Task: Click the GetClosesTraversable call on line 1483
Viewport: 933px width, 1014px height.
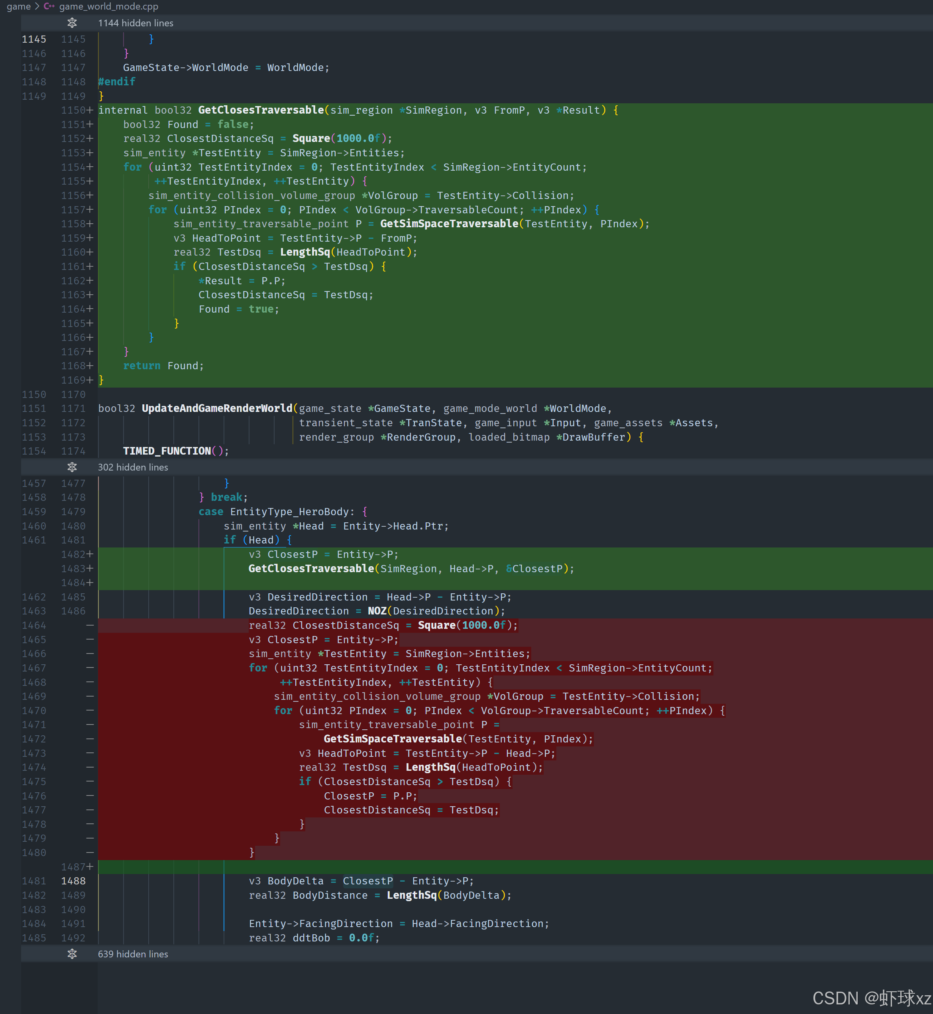Action: tap(311, 569)
